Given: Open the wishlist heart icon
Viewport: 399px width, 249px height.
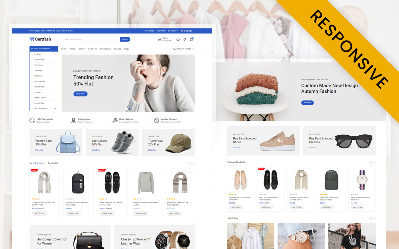Looking at the screenshot, I should click(x=184, y=39).
